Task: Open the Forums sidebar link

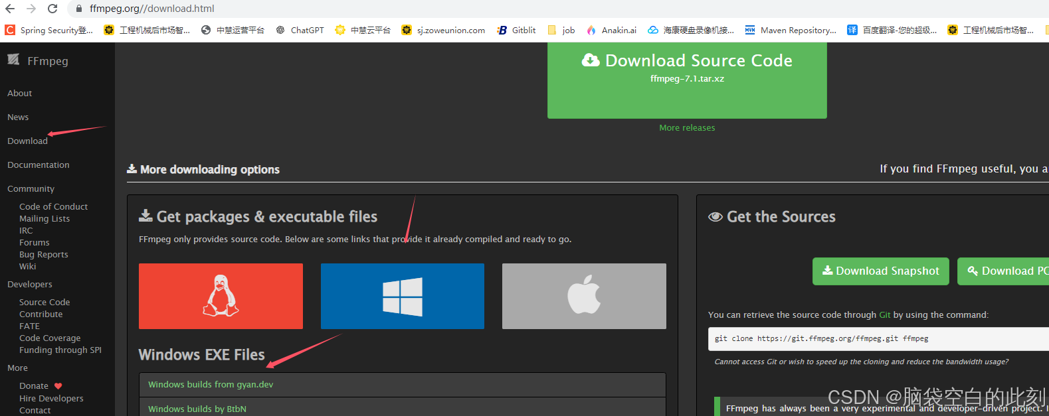Action: [35, 243]
